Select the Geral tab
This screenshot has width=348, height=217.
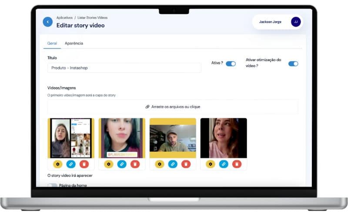pos(52,43)
